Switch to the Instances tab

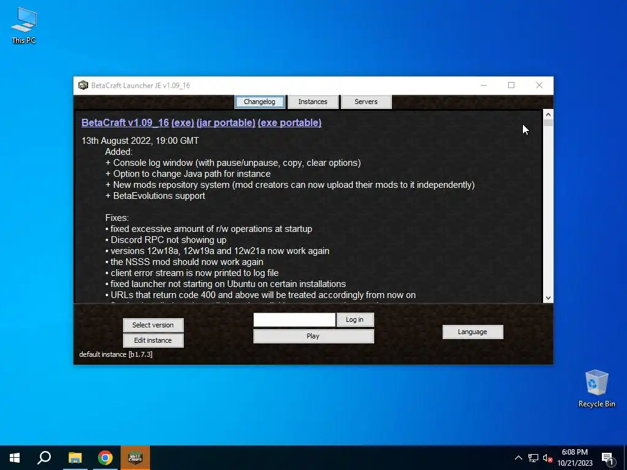[313, 102]
